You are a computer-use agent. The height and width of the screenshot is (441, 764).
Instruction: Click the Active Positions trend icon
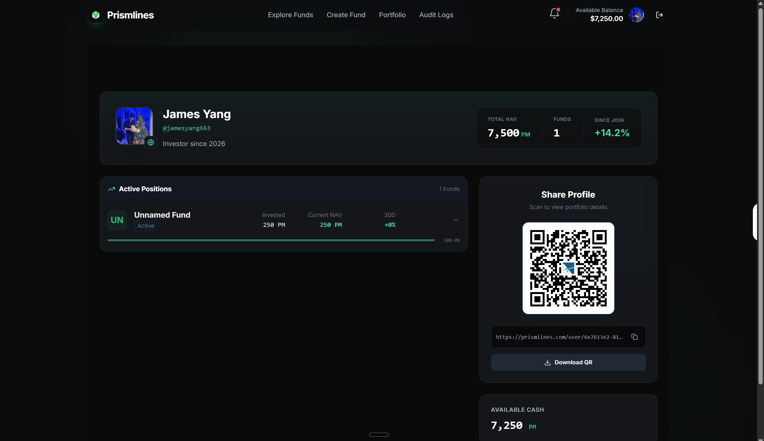pyautogui.click(x=111, y=189)
